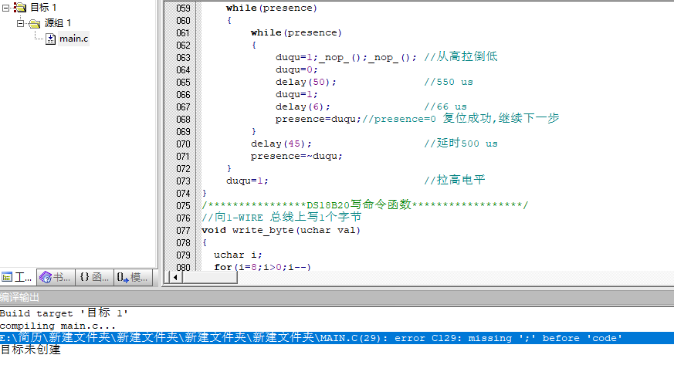Collapse the 源组 1 group node

[x=21, y=23]
